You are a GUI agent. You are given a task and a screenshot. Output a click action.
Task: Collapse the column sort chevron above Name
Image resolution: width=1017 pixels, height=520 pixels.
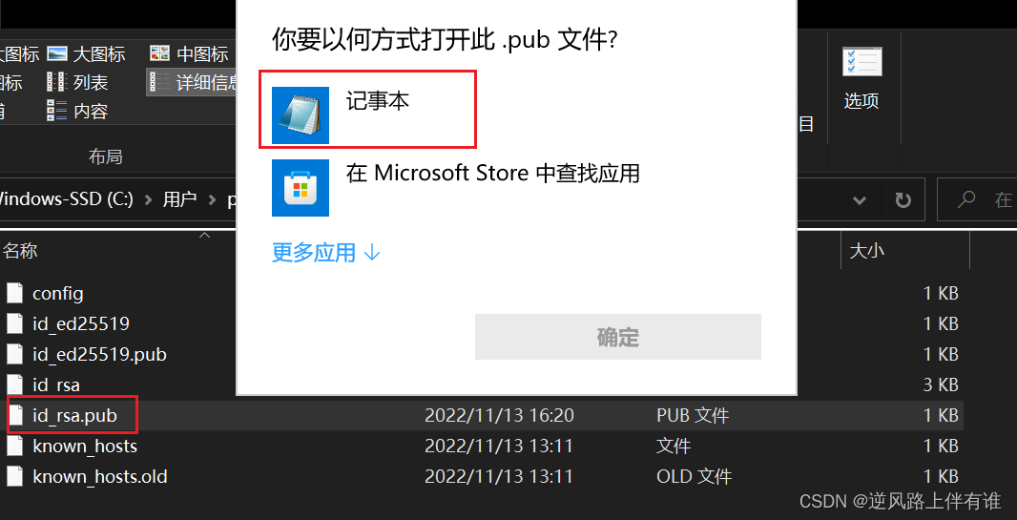(205, 236)
